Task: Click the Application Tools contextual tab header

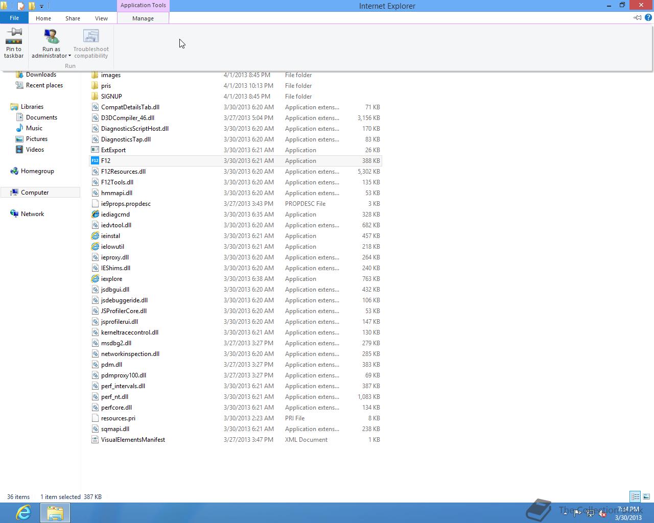Action: pos(143,5)
